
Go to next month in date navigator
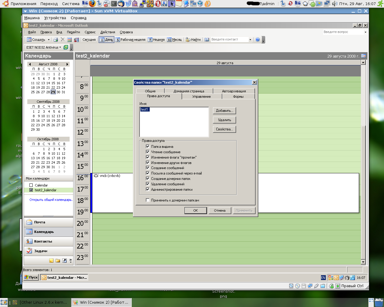[67, 64]
